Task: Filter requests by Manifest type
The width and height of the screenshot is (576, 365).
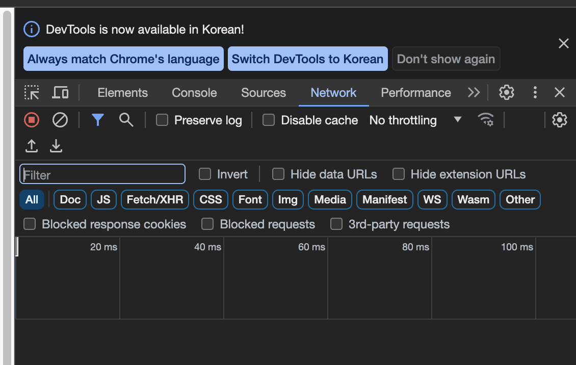Action: tap(385, 200)
